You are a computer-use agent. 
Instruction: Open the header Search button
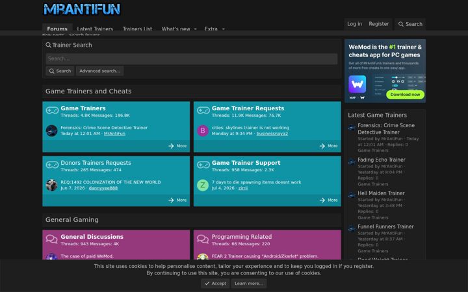click(410, 24)
